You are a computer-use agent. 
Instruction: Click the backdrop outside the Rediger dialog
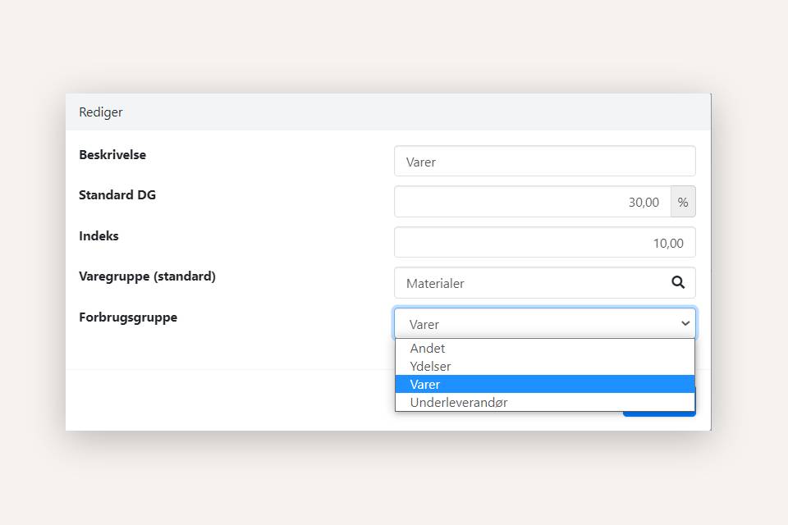click(394, 476)
